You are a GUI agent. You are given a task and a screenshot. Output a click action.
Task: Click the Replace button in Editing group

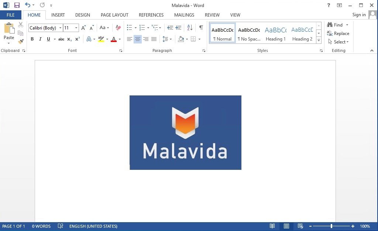[x=338, y=33]
